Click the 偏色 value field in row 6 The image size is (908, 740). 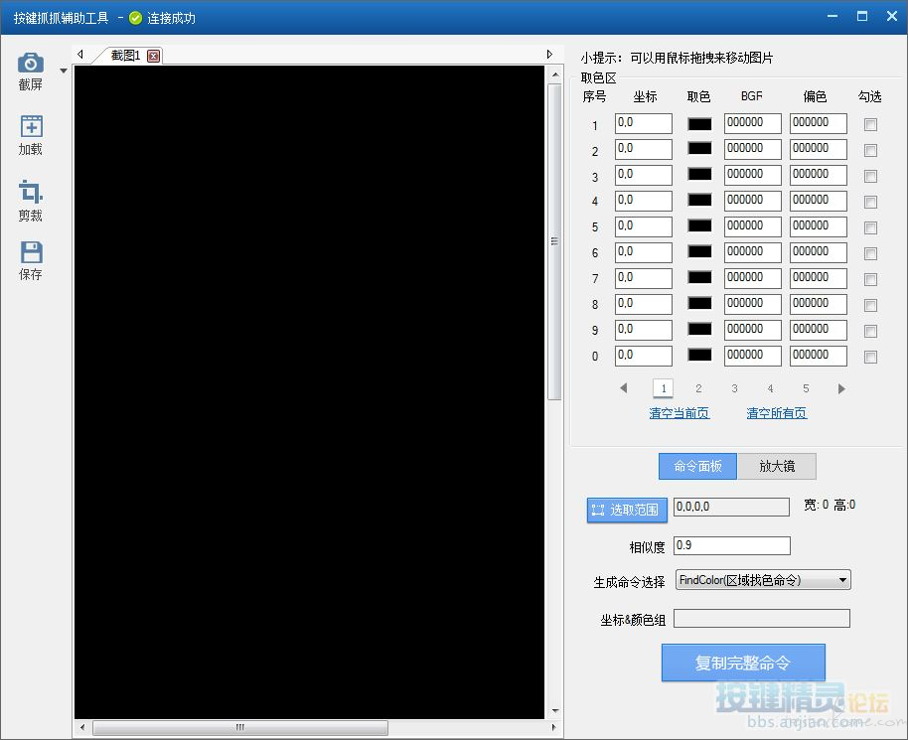point(819,252)
